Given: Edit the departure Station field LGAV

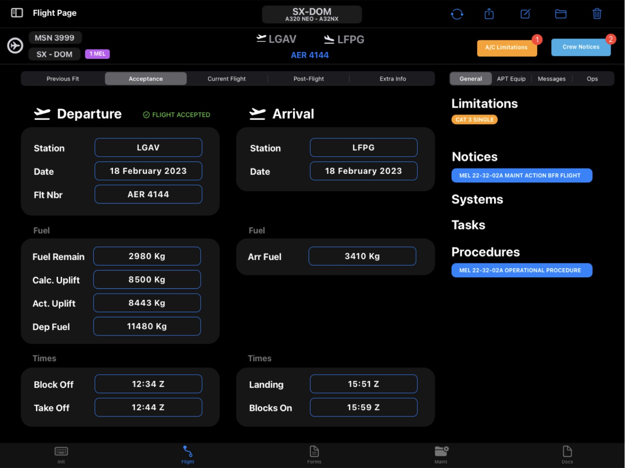Looking at the screenshot, I should point(148,148).
